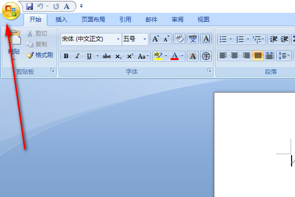The height and width of the screenshot is (197, 295).
Task: Click the Save icon in quick access toolbar
Action: (x=29, y=6)
